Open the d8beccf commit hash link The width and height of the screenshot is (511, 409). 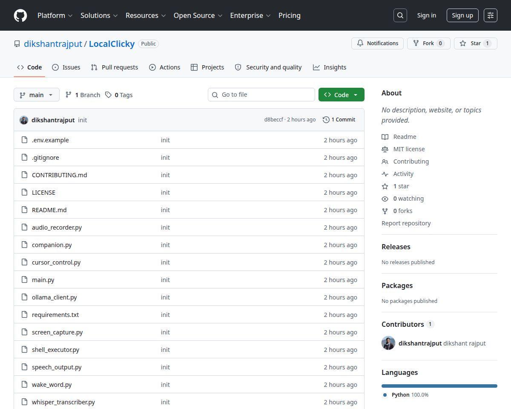[x=273, y=120]
